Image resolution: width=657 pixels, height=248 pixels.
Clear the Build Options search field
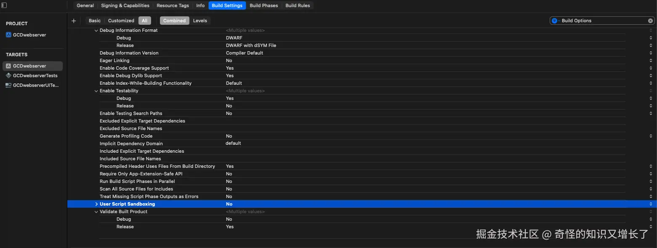tap(650, 21)
